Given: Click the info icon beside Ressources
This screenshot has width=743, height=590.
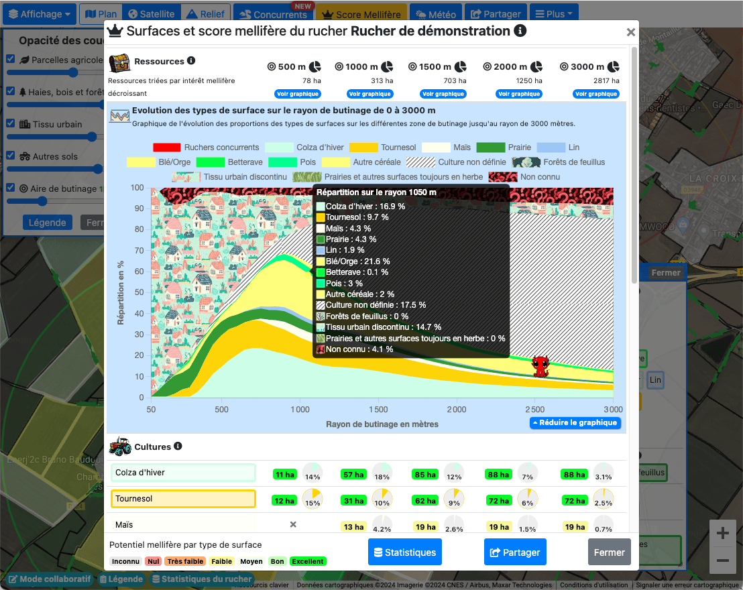Looking at the screenshot, I should pyautogui.click(x=191, y=60).
